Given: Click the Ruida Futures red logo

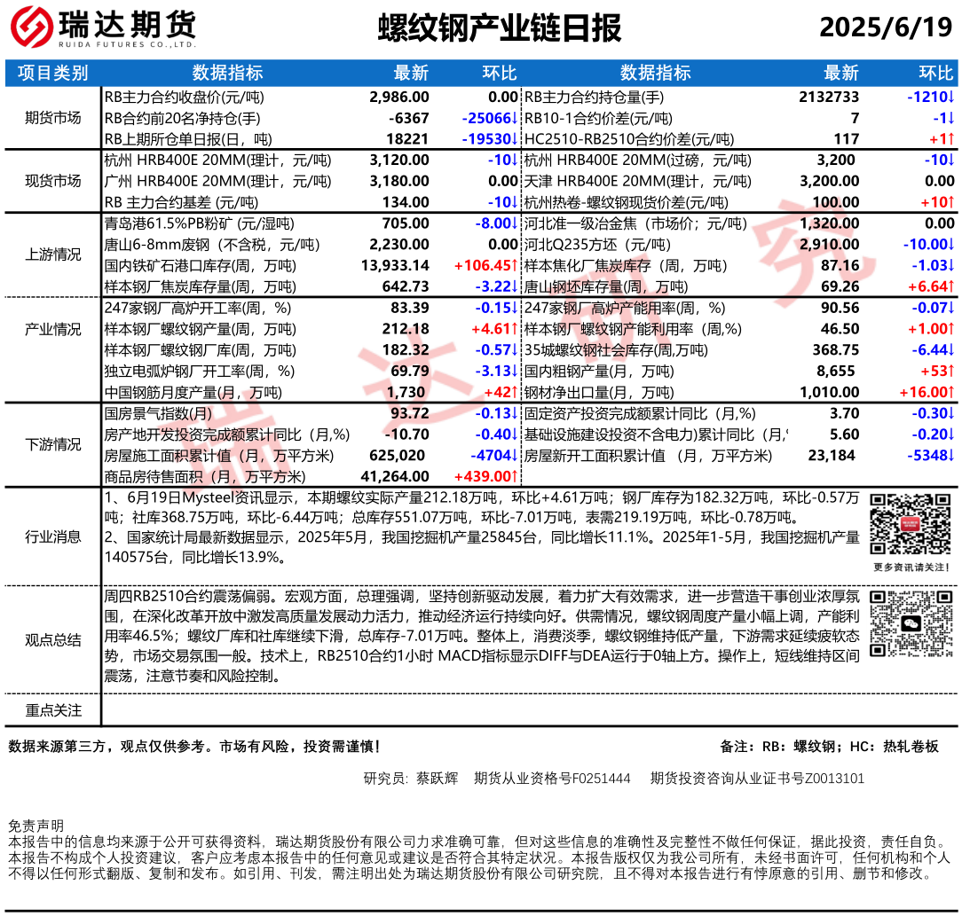Looking at the screenshot, I should [32, 28].
